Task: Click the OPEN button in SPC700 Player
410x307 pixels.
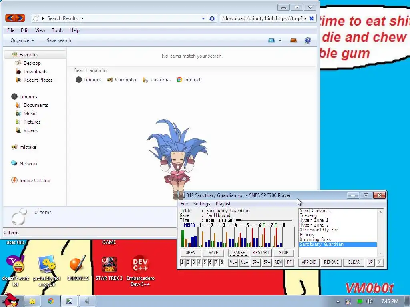Action: (190, 253)
